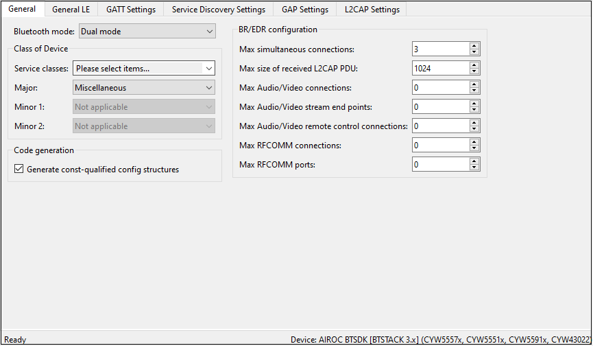Viewport: 593px width, 346px height.
Task: Switch to the General LE tab
Action: (x=71, y=10)
